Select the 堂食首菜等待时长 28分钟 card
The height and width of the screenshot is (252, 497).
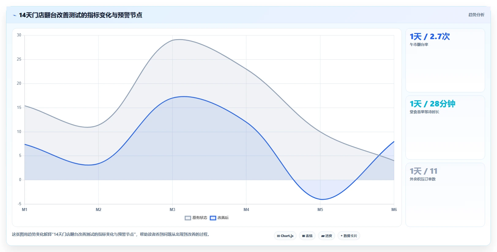[x=445, y=128]
